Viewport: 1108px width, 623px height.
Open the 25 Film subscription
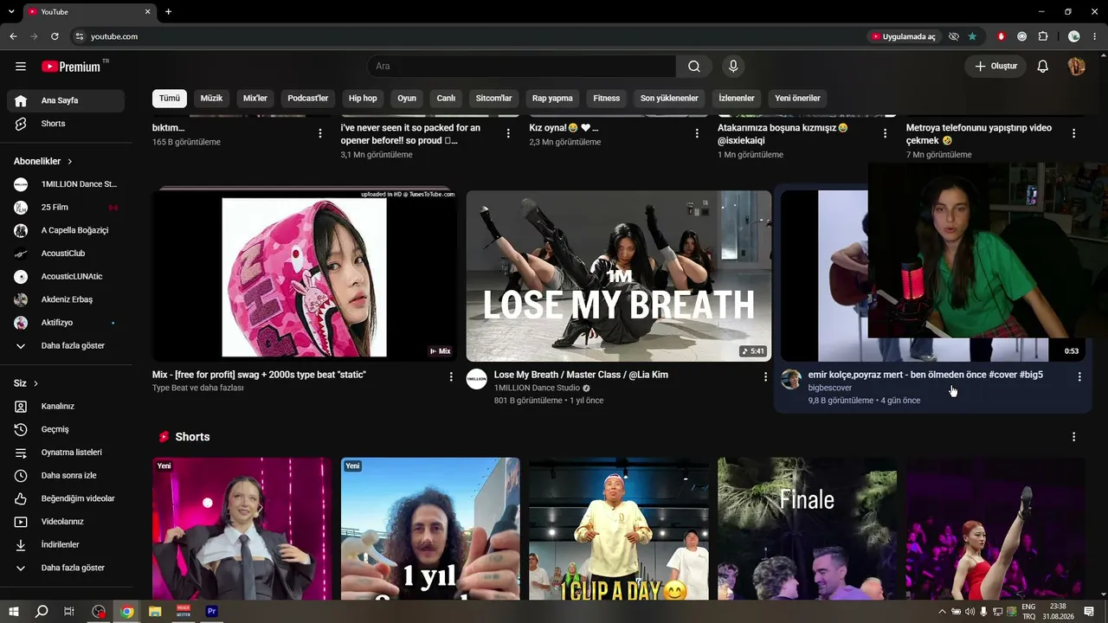coord(66,208)
